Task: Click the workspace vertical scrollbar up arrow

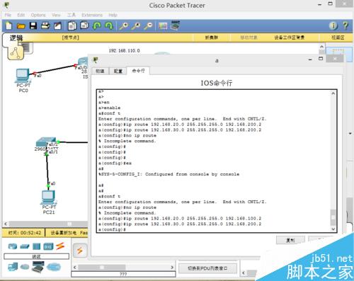Action: [x=321, y=46]
